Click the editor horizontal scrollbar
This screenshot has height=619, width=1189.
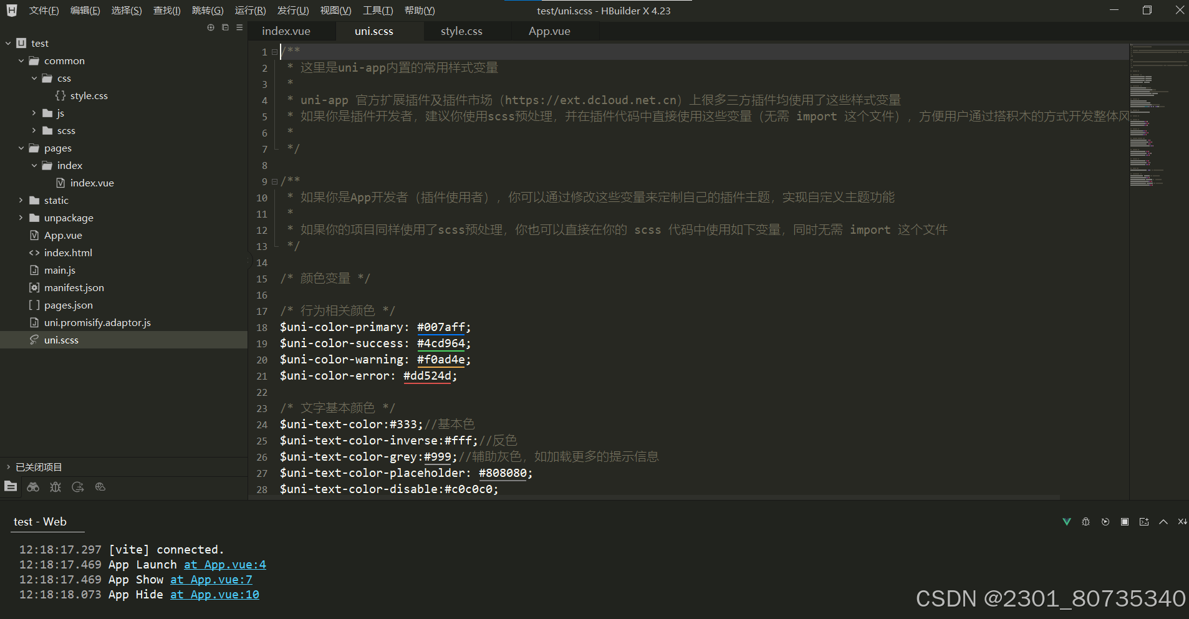pos(655,497)
